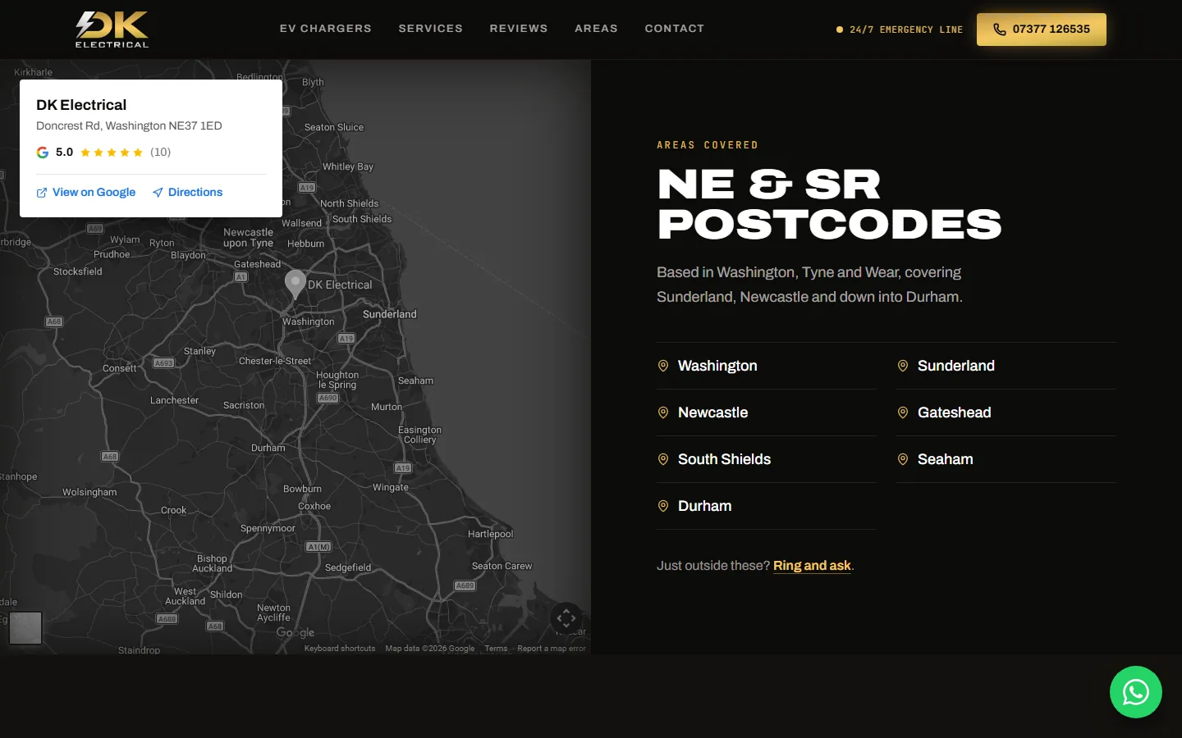The image size is (1182, 738).
Task: Open Services nav item
Action: [x=431, y=29]
